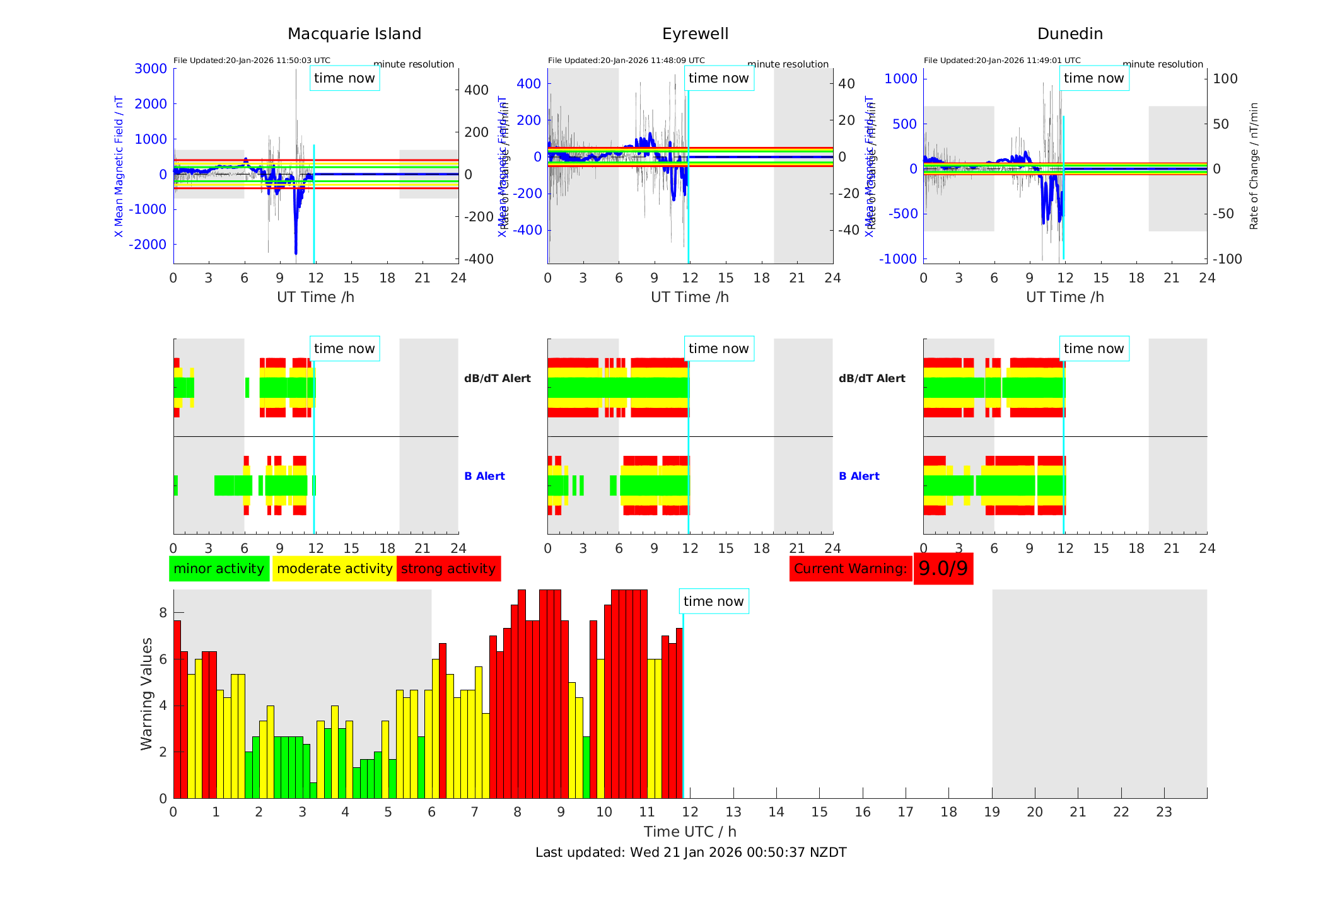
Task: Click the dB/dT Alert label beside Macquarie panel
Action: (497, 378)
